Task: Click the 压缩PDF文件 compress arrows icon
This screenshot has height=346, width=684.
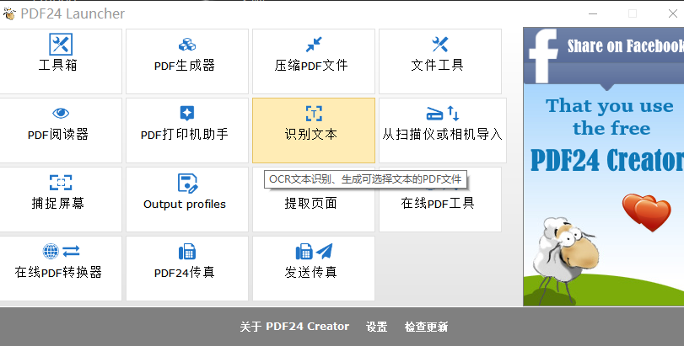Action: 314,45
